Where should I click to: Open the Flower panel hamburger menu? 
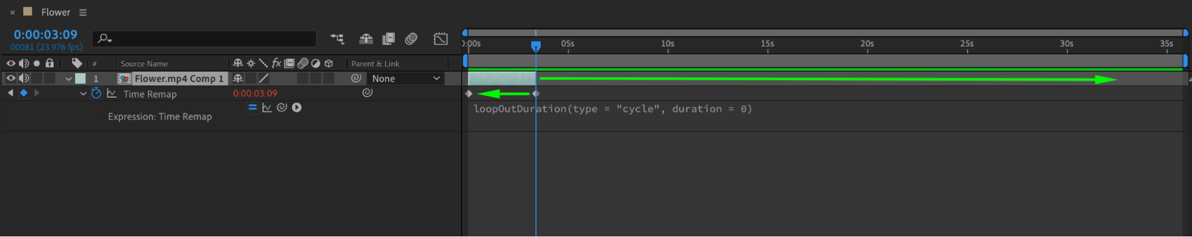[83, 13]
